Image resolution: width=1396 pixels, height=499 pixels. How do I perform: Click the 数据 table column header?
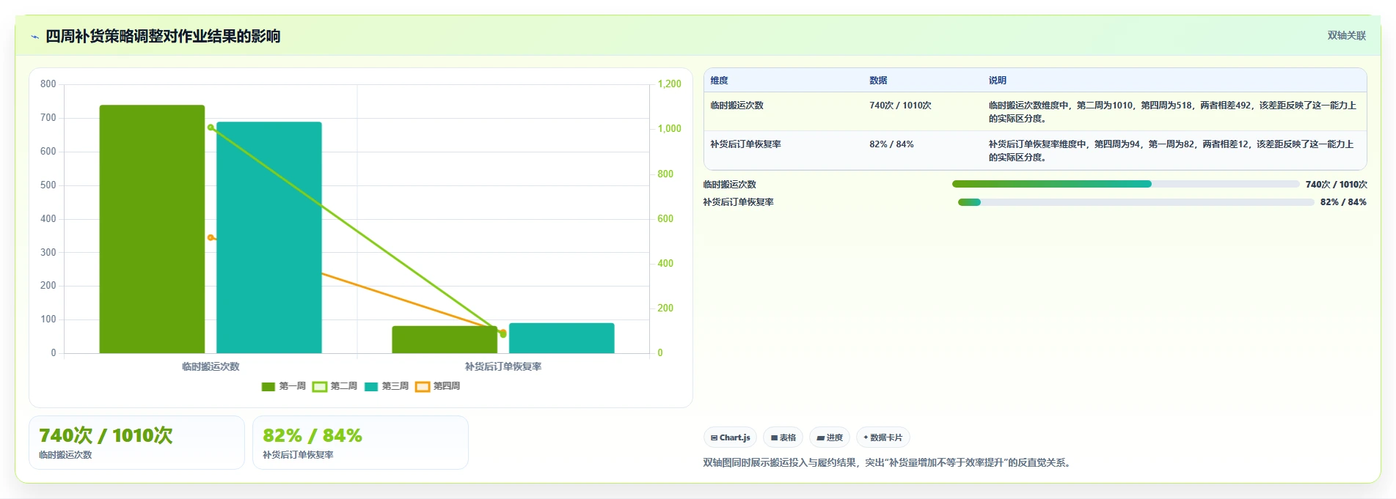tap(878, 81)
